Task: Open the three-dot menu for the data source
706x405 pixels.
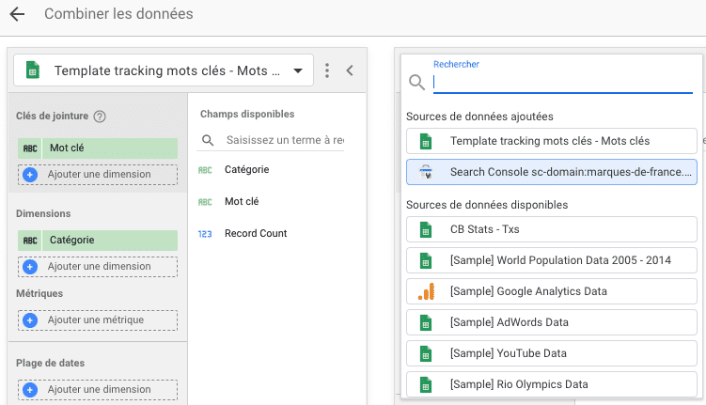Action: [327, 70]
